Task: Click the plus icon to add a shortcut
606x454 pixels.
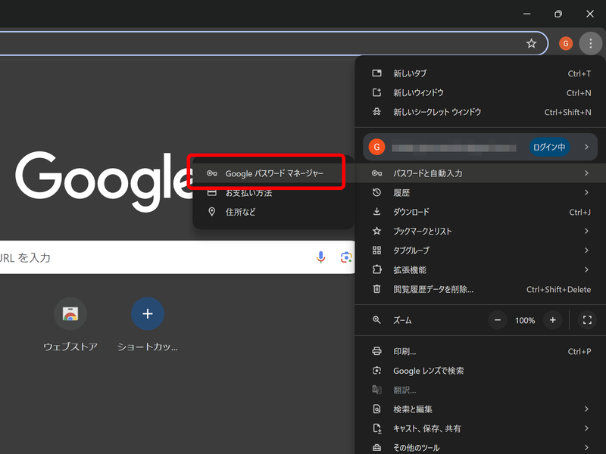Action: (x=147, y=313)
